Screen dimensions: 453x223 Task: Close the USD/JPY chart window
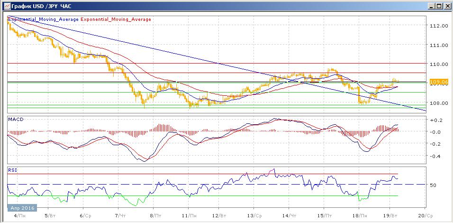tap(447, 6)
